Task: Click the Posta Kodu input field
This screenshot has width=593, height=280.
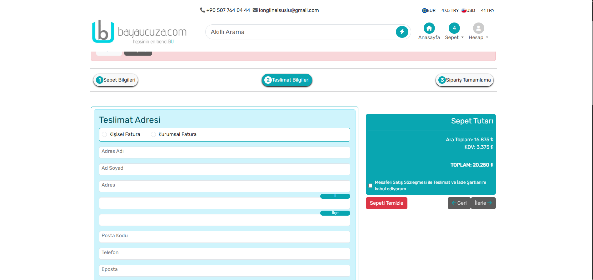Action: click(225, 237)
